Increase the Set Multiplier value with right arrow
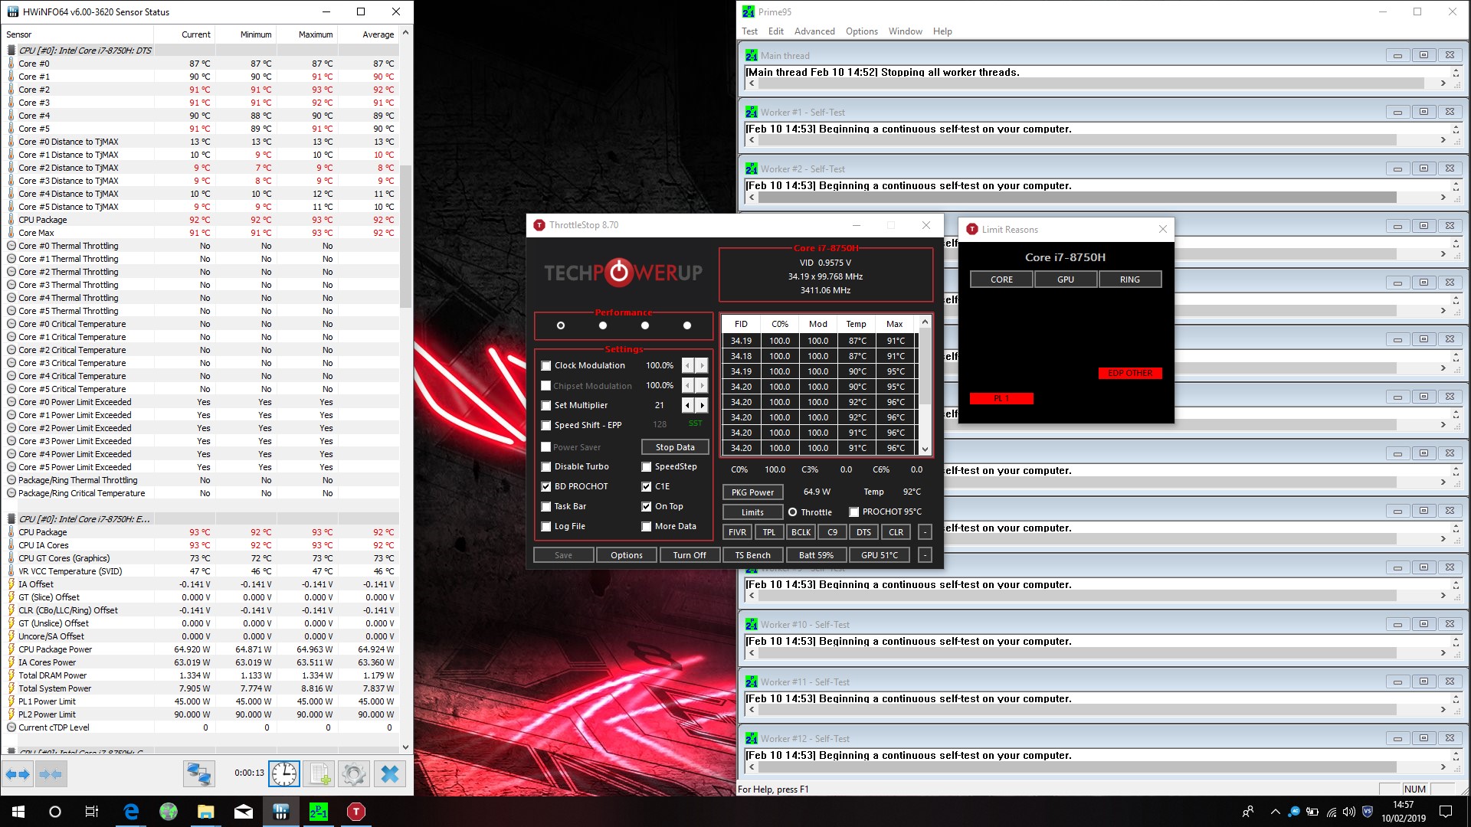1471x827 pixels. (702, 405)
